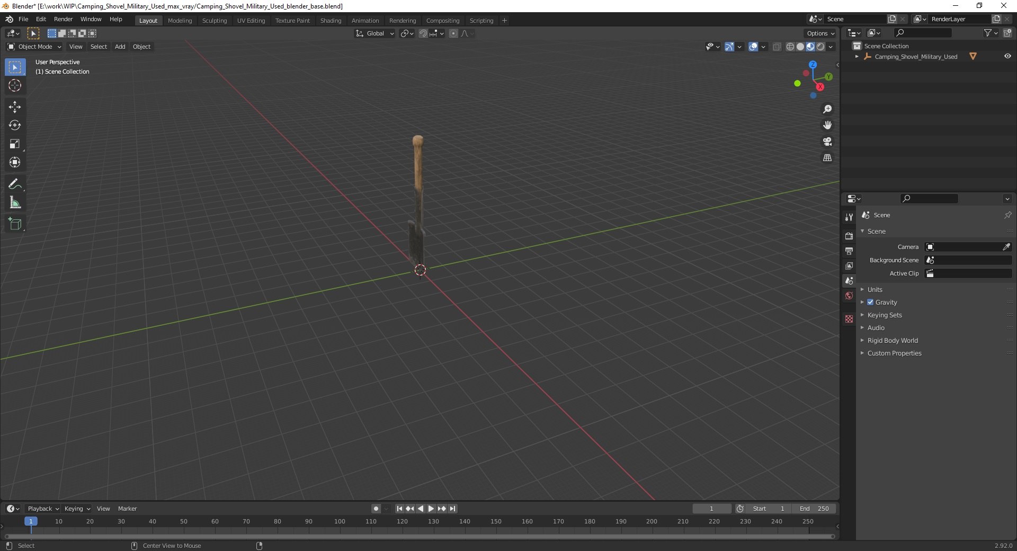Toggle X-ray mode
Image resolution: width=1017 pixels, height=551 pixels.
[777, 47]
